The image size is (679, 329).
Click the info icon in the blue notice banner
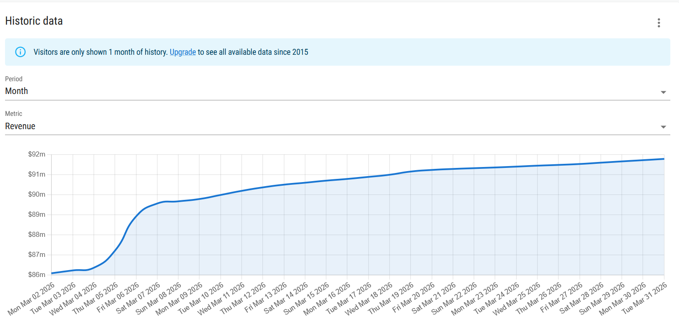pos(21,52)
